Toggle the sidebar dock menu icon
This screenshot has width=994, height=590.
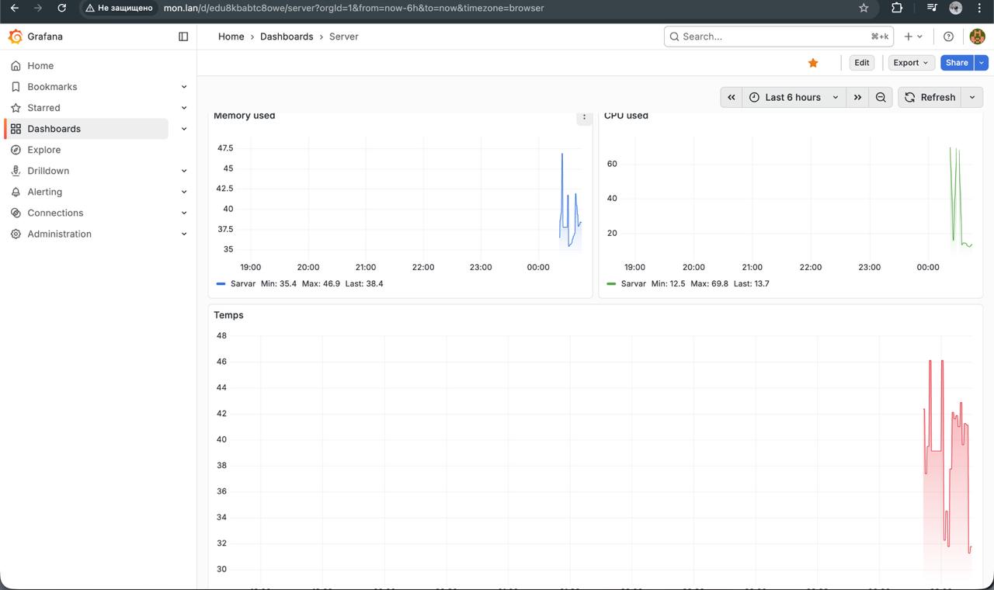coord(183,36)
